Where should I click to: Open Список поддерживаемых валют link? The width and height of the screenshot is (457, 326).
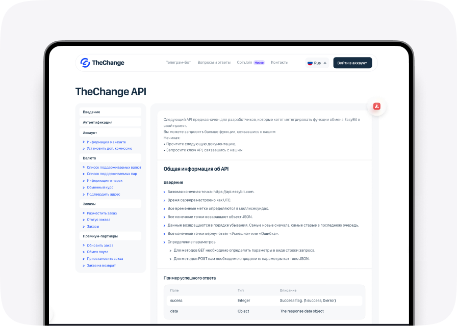coord(114,168)
